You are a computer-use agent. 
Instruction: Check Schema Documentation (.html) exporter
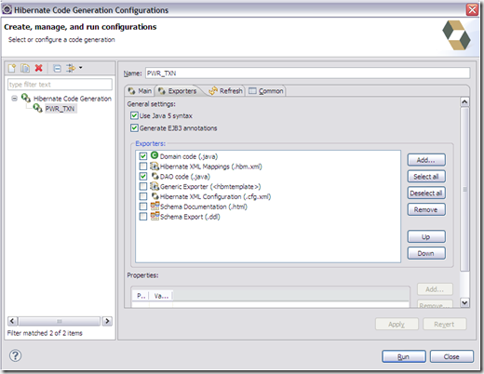pyautogui.click(x=143, y=207)
